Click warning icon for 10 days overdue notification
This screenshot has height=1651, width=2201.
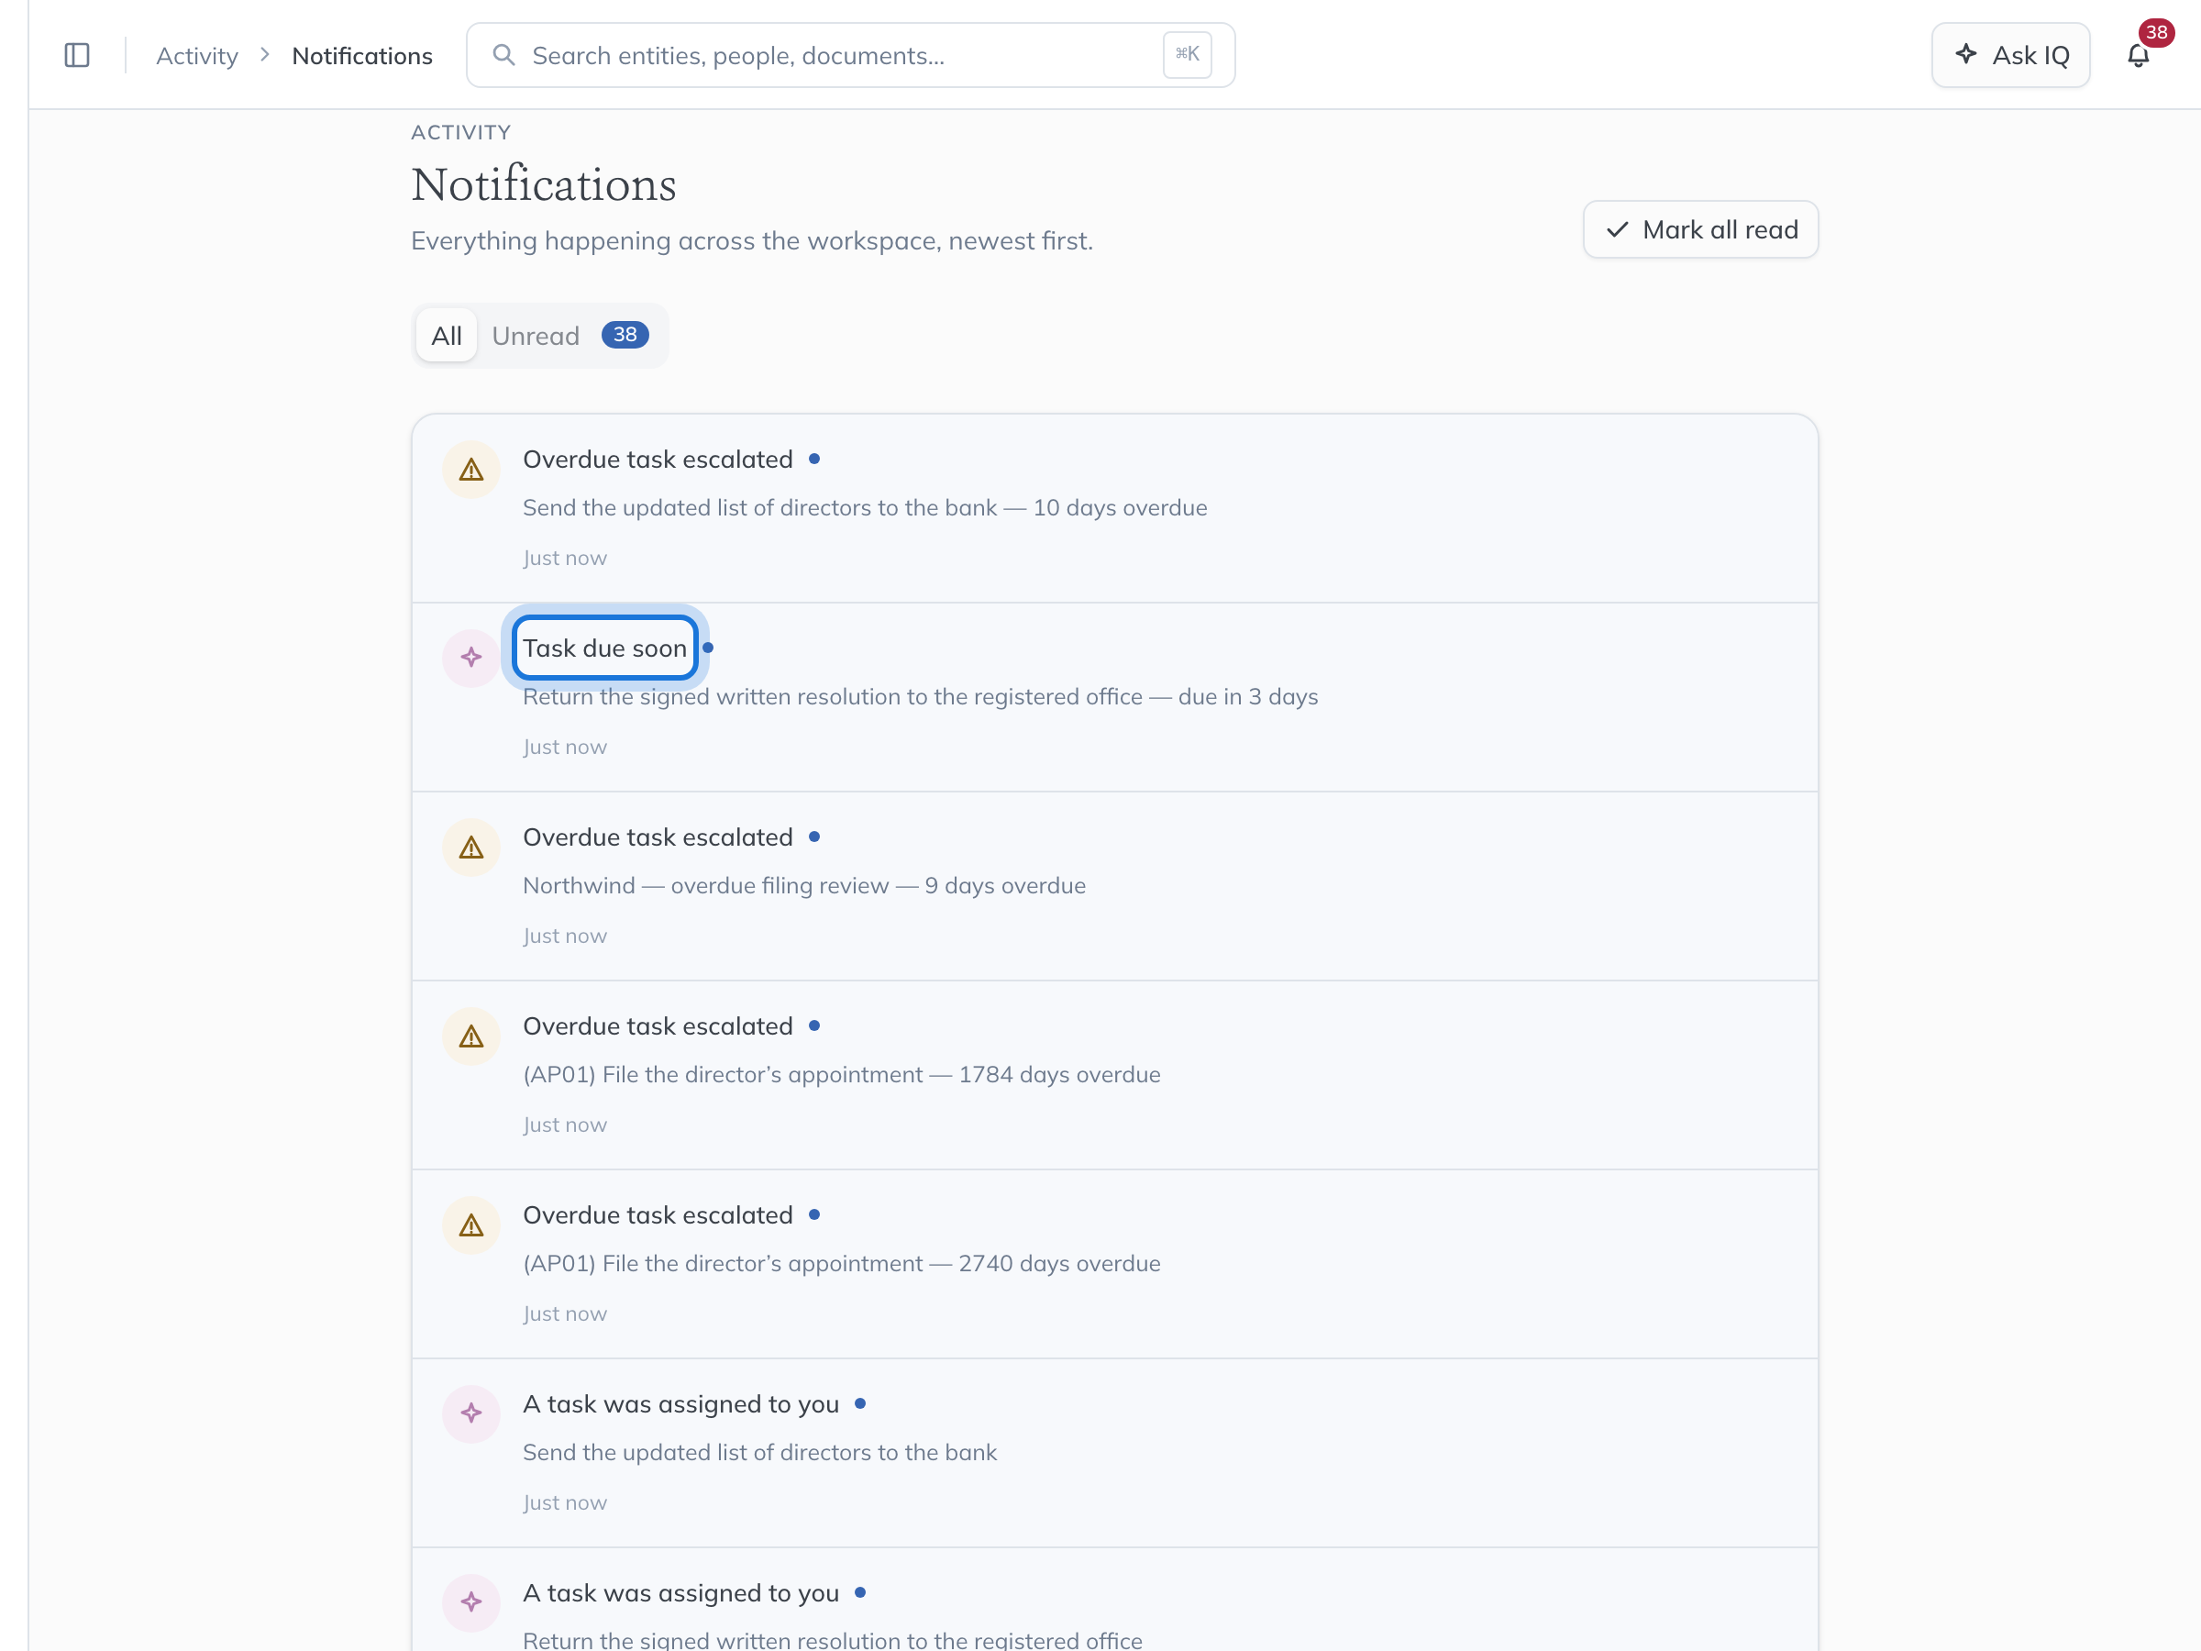[470, 470]
